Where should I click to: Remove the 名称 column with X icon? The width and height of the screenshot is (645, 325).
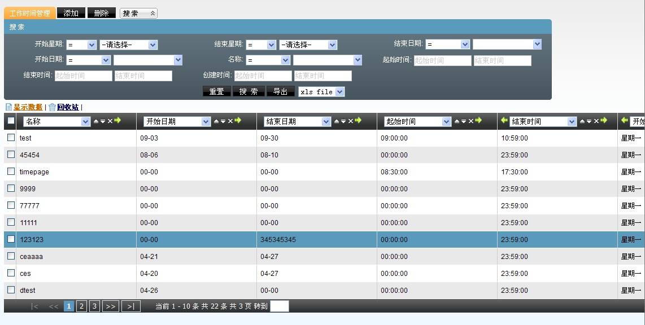point(110,121)
